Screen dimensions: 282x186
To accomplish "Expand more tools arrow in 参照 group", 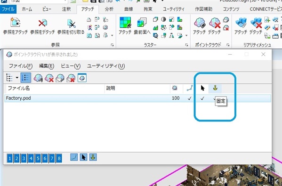I will [112, 36].
